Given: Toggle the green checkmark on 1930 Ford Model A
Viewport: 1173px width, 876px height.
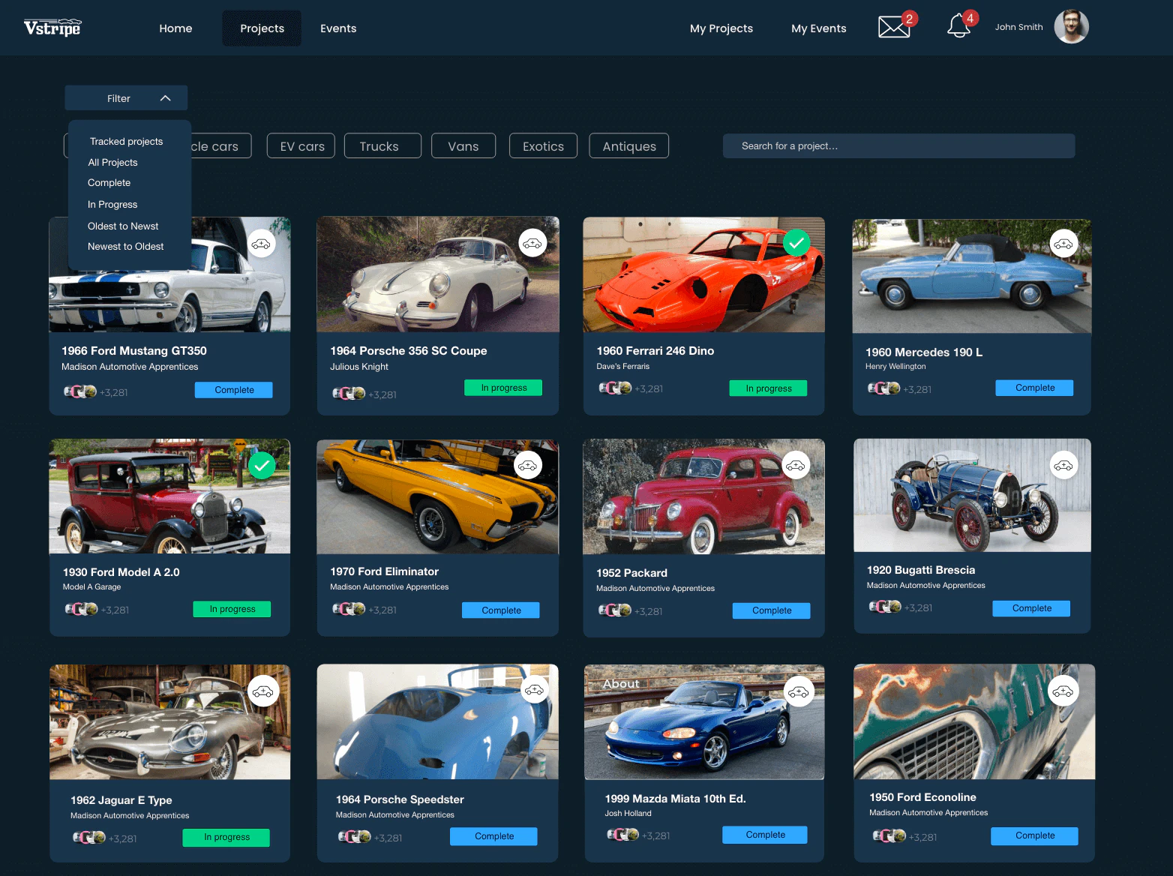Looking at the screenshot, I should coord(262,465).
